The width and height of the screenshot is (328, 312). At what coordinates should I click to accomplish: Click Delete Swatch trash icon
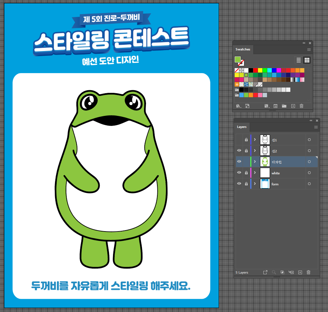301,106
